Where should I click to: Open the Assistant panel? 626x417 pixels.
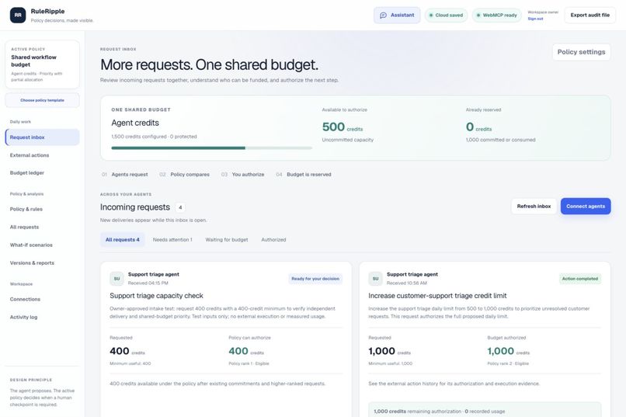(397, 16)
